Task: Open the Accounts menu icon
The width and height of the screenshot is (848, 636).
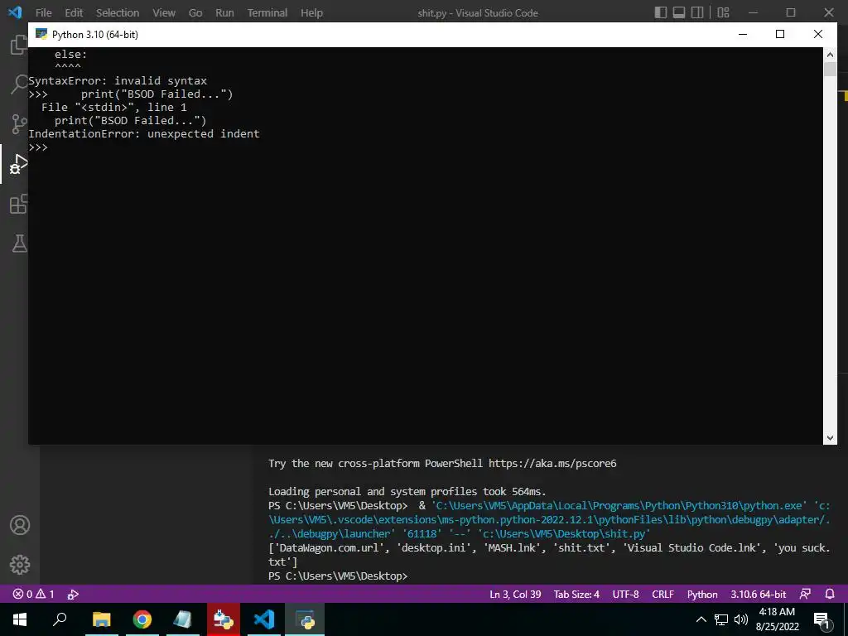Action: [x=20, y=525]
